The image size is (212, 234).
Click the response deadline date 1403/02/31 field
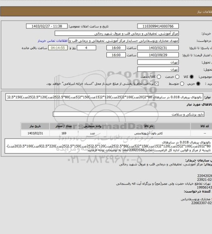(x=158, y=48)
